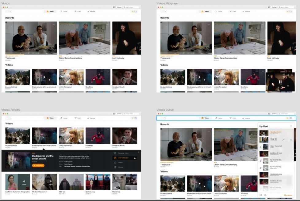The height and width of the screenshot is (201, 300).
Task: Click play icon on Bladerunner thumbnail in Videos Queue
Action: click(199, 184)
